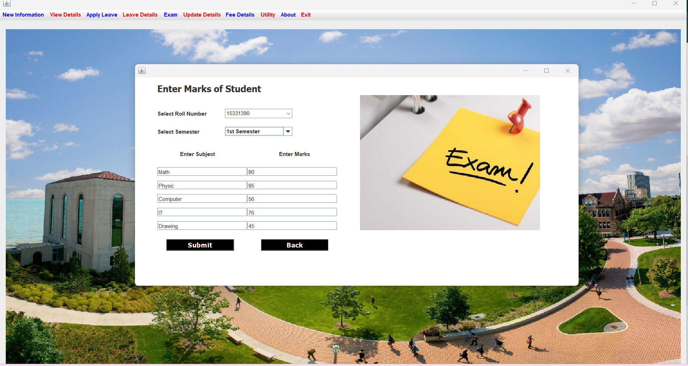
Task: Open the New Information menu
Action: point(23,15)
